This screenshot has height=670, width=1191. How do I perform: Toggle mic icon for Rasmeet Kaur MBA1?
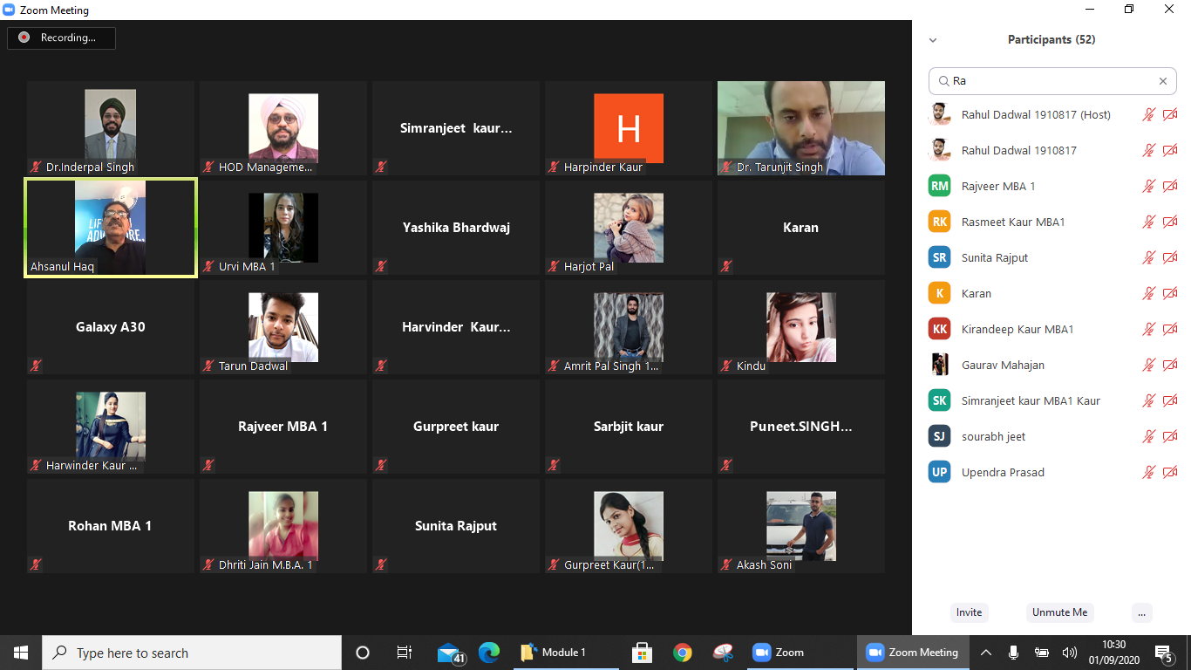[x=1149, y=222]
